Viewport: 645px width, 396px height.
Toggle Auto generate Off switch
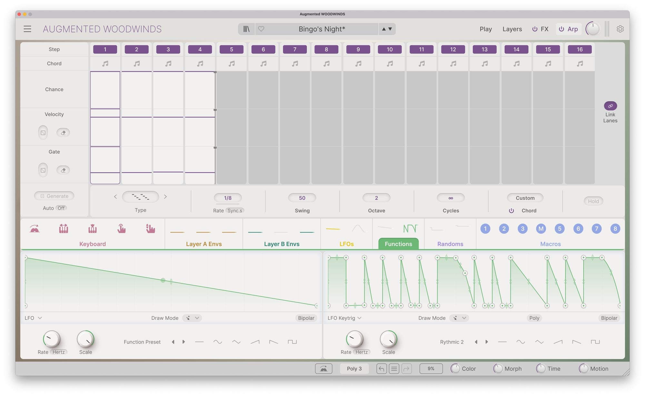point(61,208)
